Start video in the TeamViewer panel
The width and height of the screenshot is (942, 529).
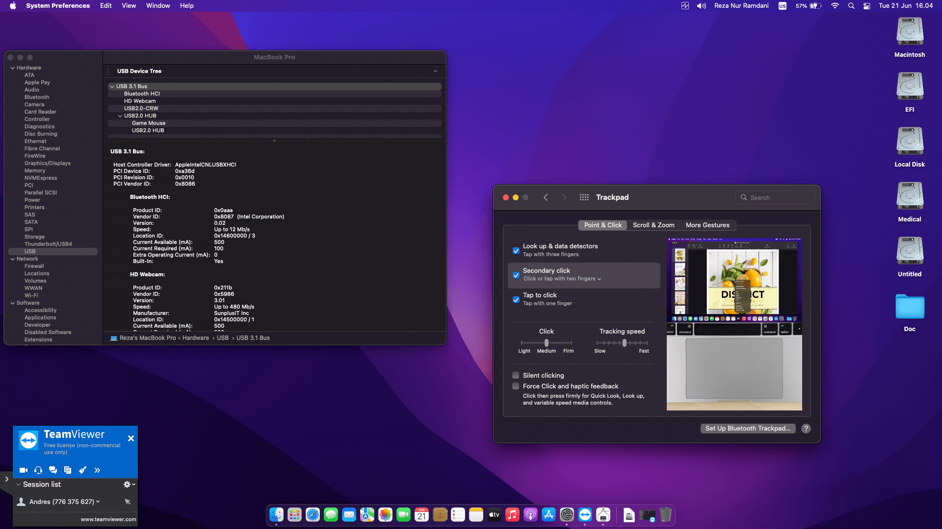tap(23, 470)
